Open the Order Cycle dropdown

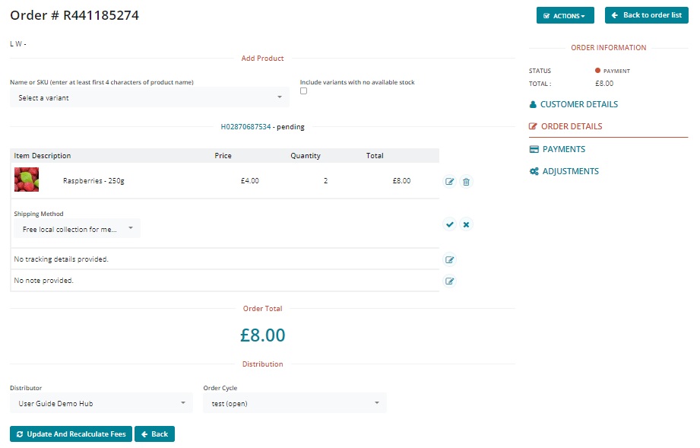tap(294, 403)
